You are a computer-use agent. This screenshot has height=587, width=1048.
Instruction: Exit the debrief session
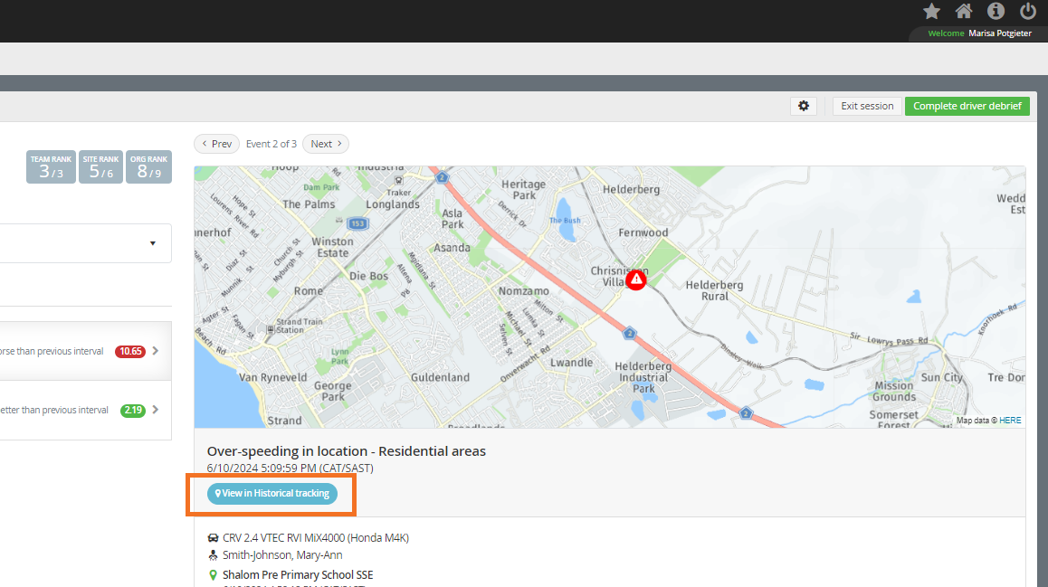(x=867, y=106)
